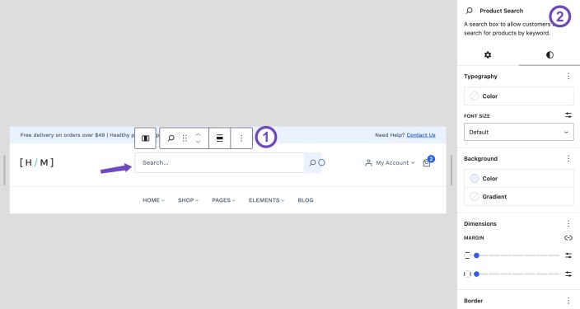Move block down with the down arrow

tap(198, 142)
